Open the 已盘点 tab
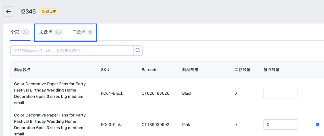The height and width of the screenshot is (136, 324). click(82, 32)
